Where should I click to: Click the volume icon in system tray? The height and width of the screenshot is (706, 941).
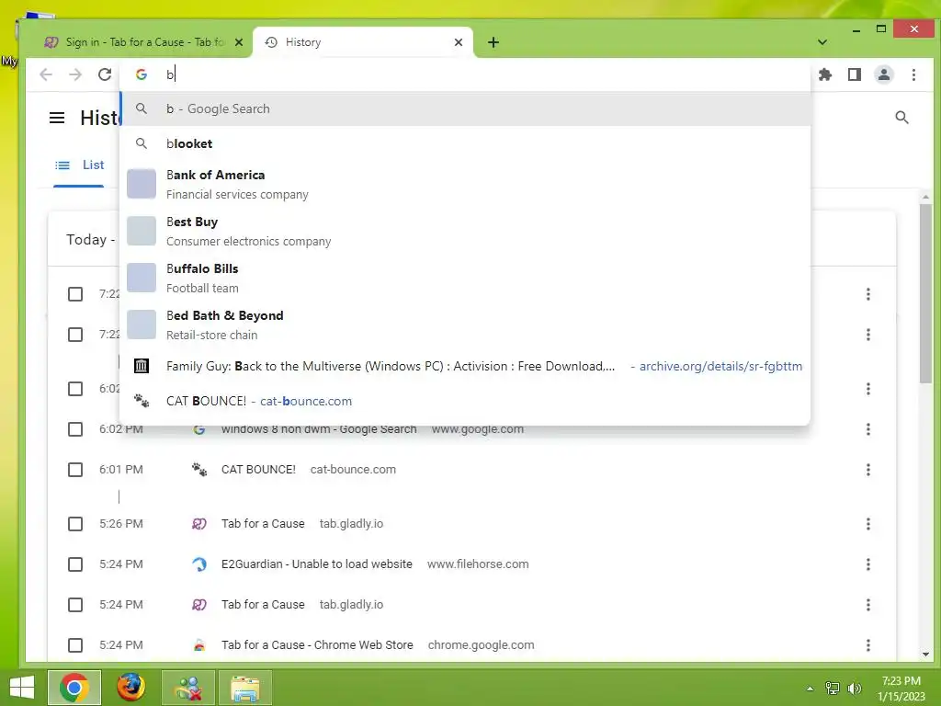(x=854, y=689)
